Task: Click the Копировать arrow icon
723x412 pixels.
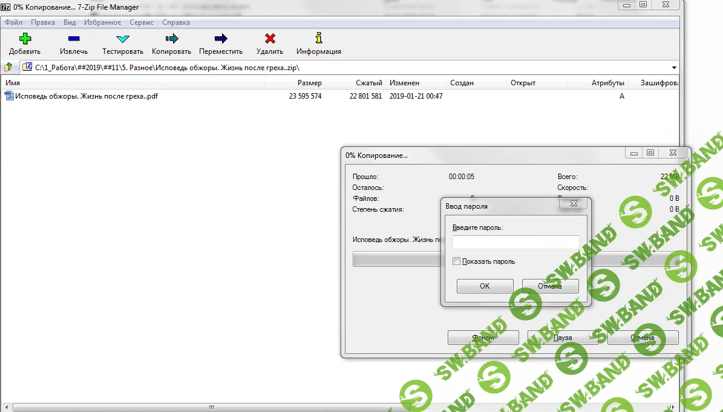Action: (171, 39)
